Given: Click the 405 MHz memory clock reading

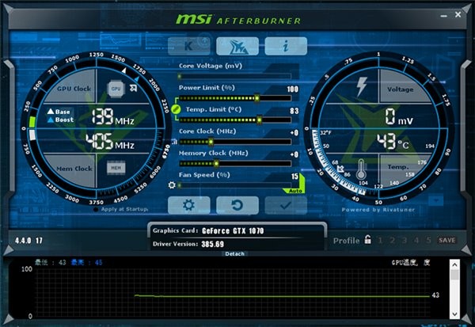Looking at the screenshot, I should click(x=110, y=141).
